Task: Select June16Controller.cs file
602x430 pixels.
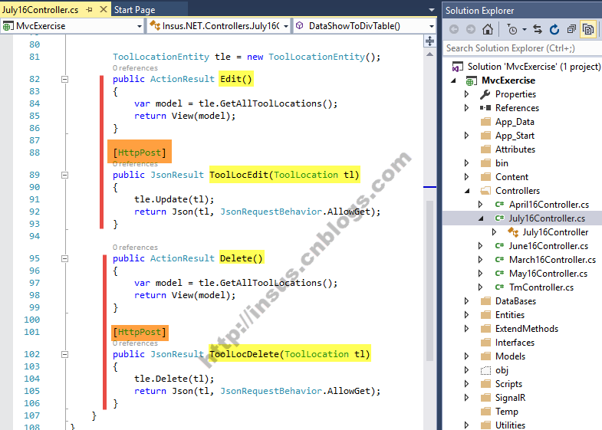Action: [x=548, y=246]
